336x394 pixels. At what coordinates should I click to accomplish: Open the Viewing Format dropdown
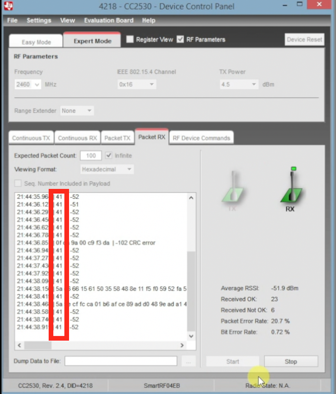tap(107, 169)
